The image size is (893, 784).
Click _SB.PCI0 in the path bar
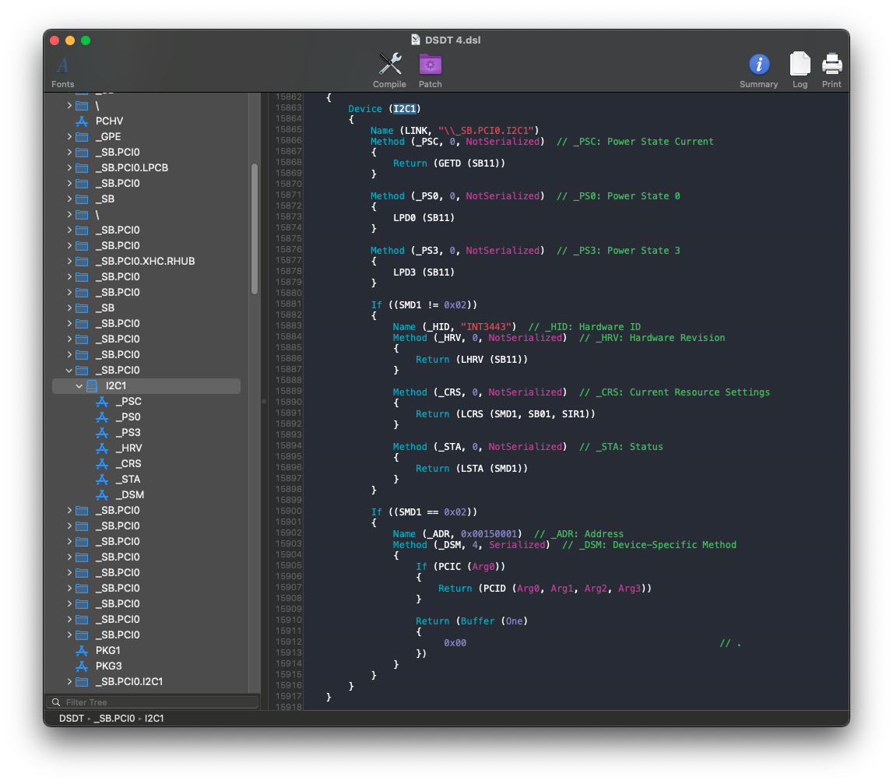click(115, 719)
